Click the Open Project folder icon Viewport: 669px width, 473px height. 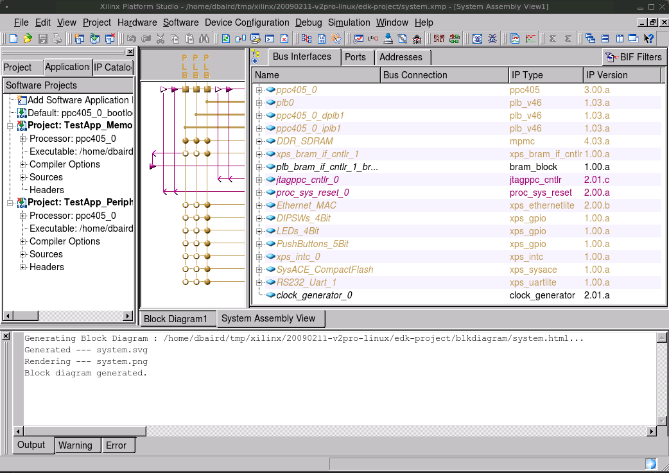28,39
